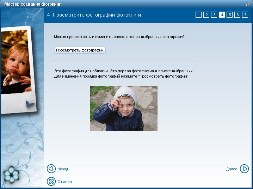
Task: Click the round Back arrow icon
Action: pyautogui.click(x=51, y=169)
